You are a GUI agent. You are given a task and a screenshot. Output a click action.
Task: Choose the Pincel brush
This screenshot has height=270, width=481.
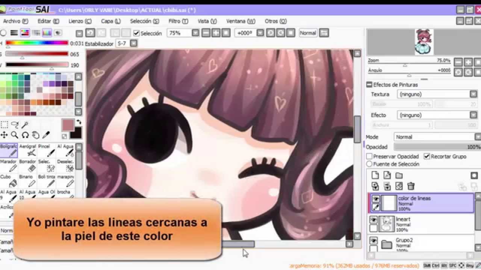[x=46, y=150]
